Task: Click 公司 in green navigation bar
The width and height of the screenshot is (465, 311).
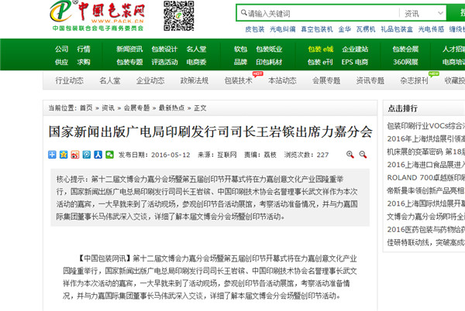Action: coord(61,49)
